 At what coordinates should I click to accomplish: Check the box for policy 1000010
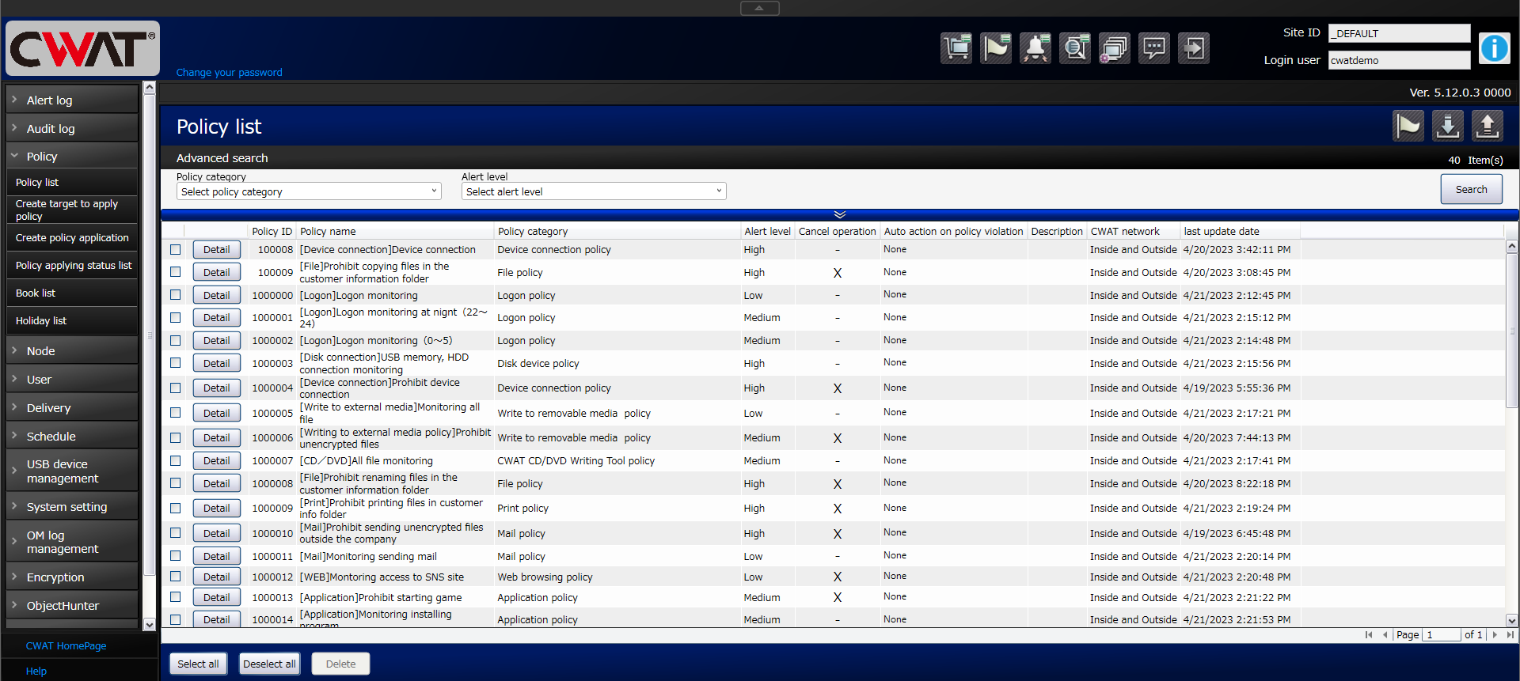point(176,533)
